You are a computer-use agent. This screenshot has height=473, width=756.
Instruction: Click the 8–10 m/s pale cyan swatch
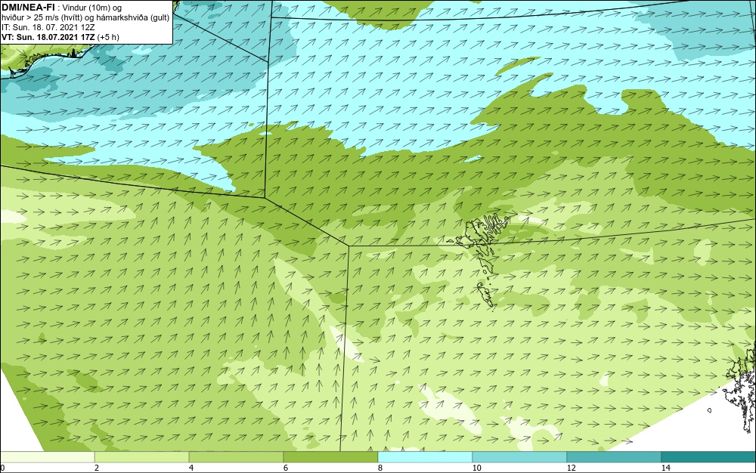[425, 457]
